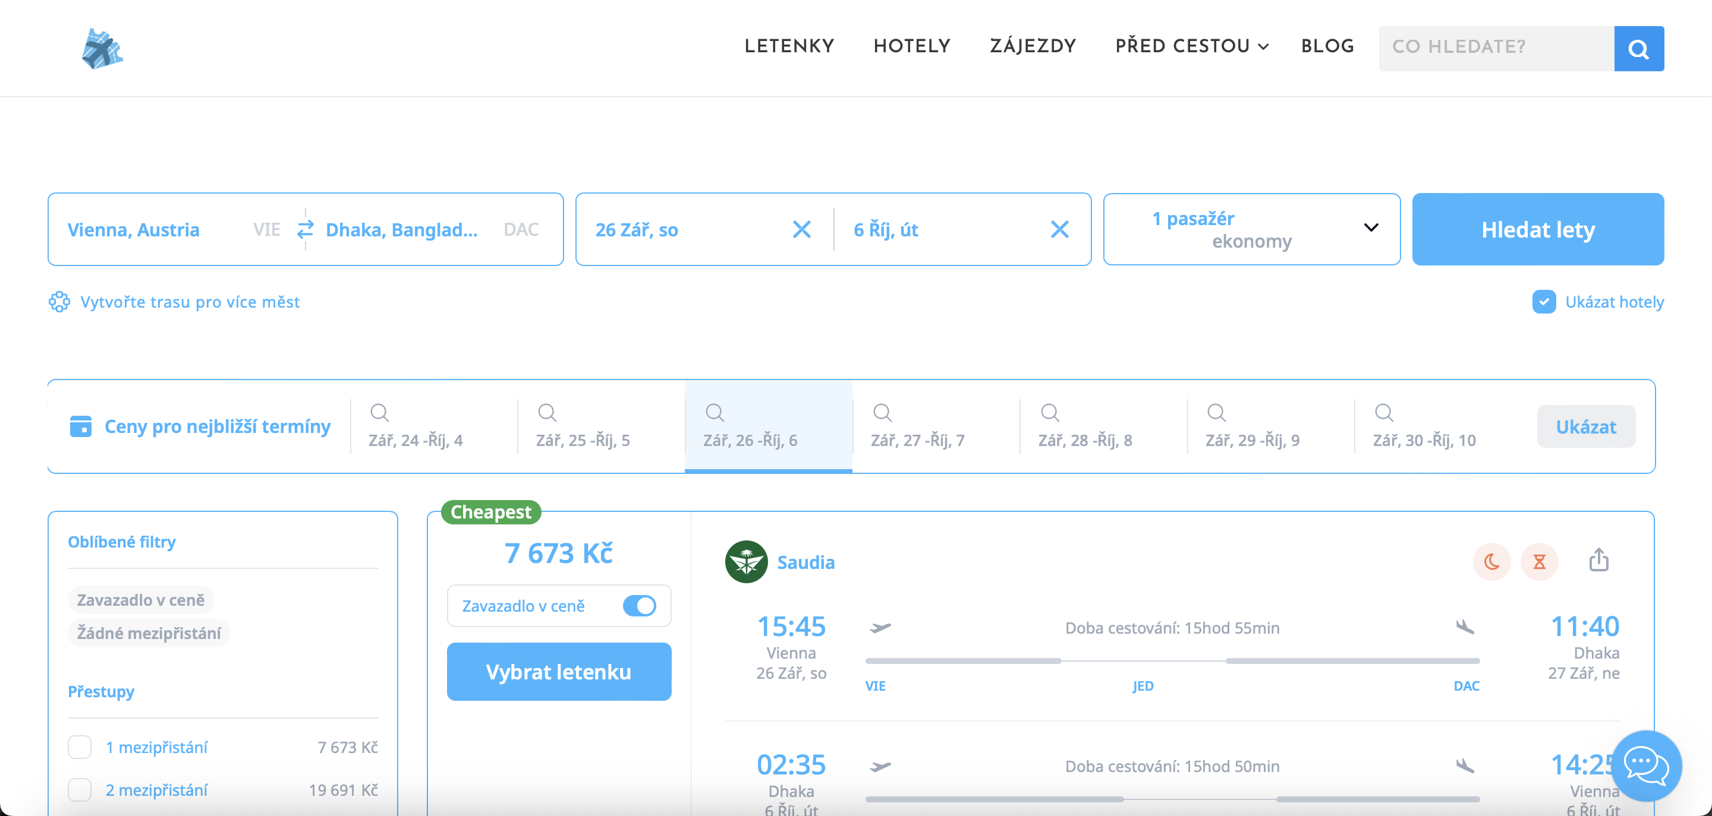Click the night flight moon icon
Screen dimensions: 1712x816
tap(1491, 562)
